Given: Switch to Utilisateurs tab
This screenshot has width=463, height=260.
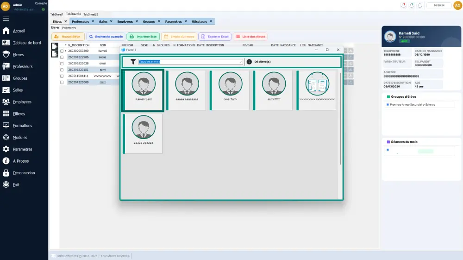Looking at the screenshot, I should pyautogui.click(x=199, y=22).
